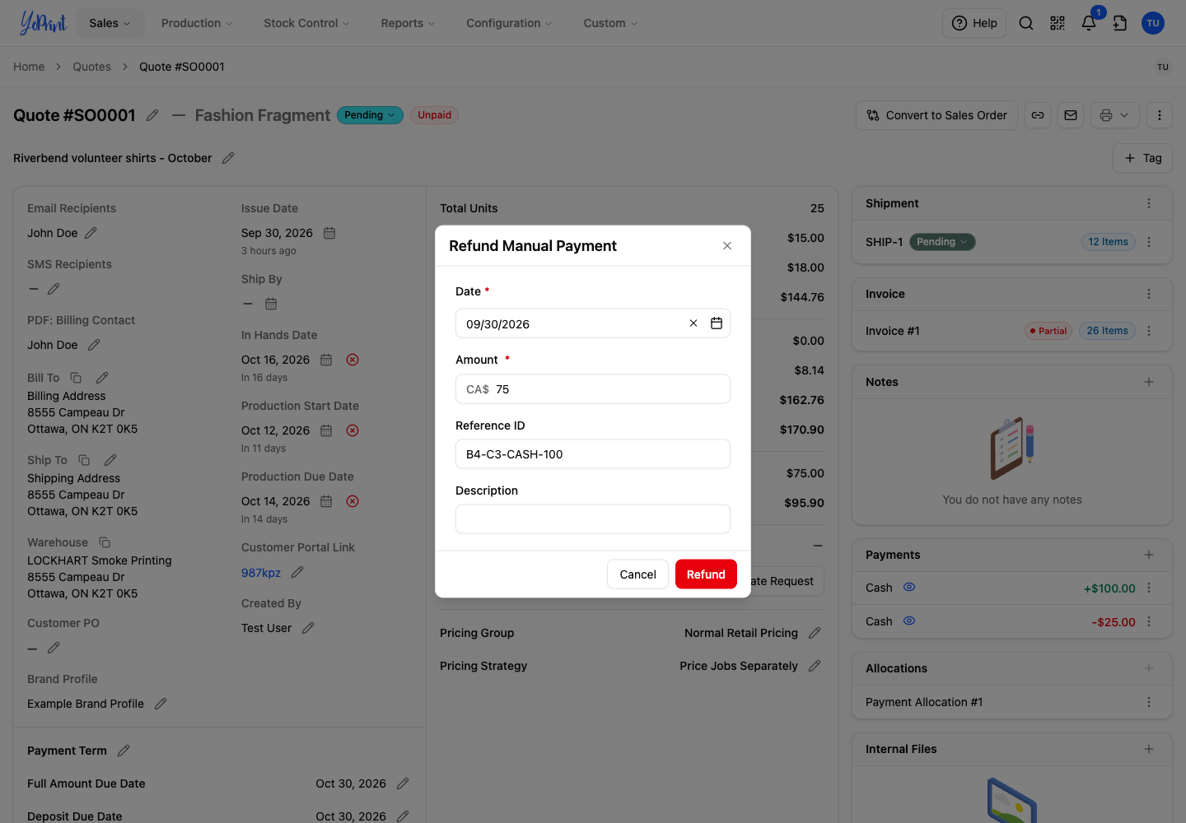Image resolution: width=1186 pixels, height=823 pixels.
Task: Add a payment with plus icon
Action: 1149,555
